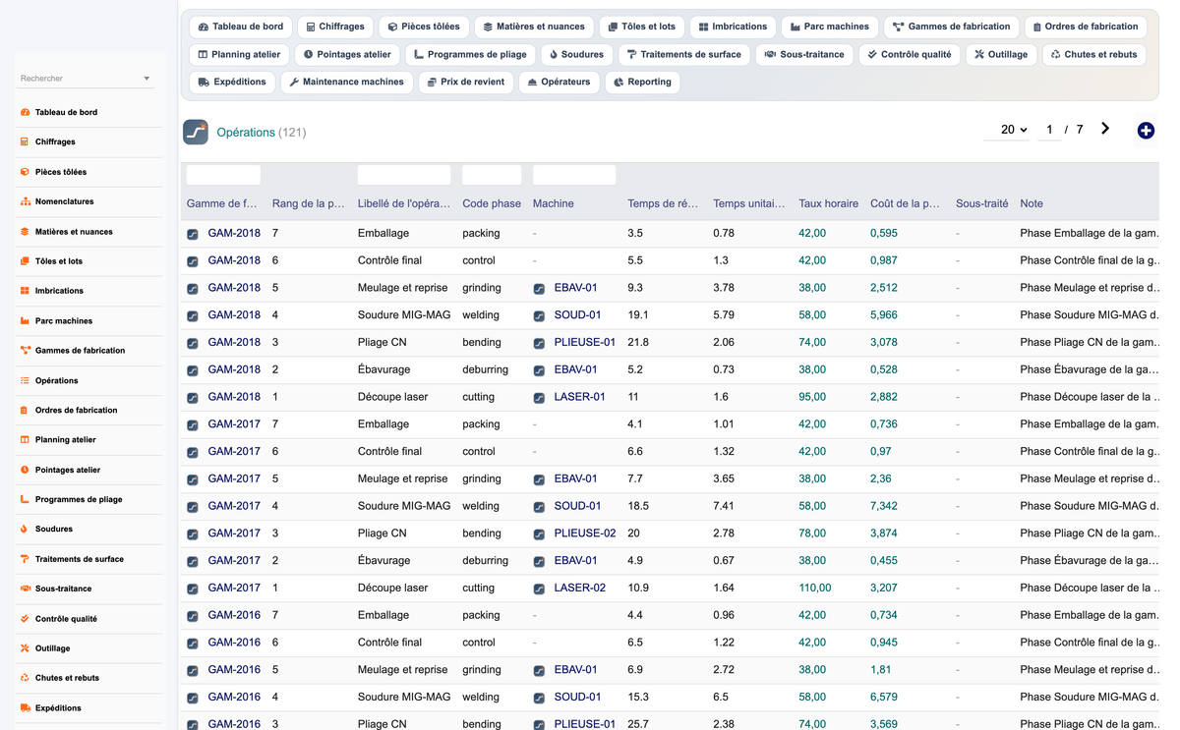Click Gammes de fabrication sidebar icon

[x=25, y=351]
